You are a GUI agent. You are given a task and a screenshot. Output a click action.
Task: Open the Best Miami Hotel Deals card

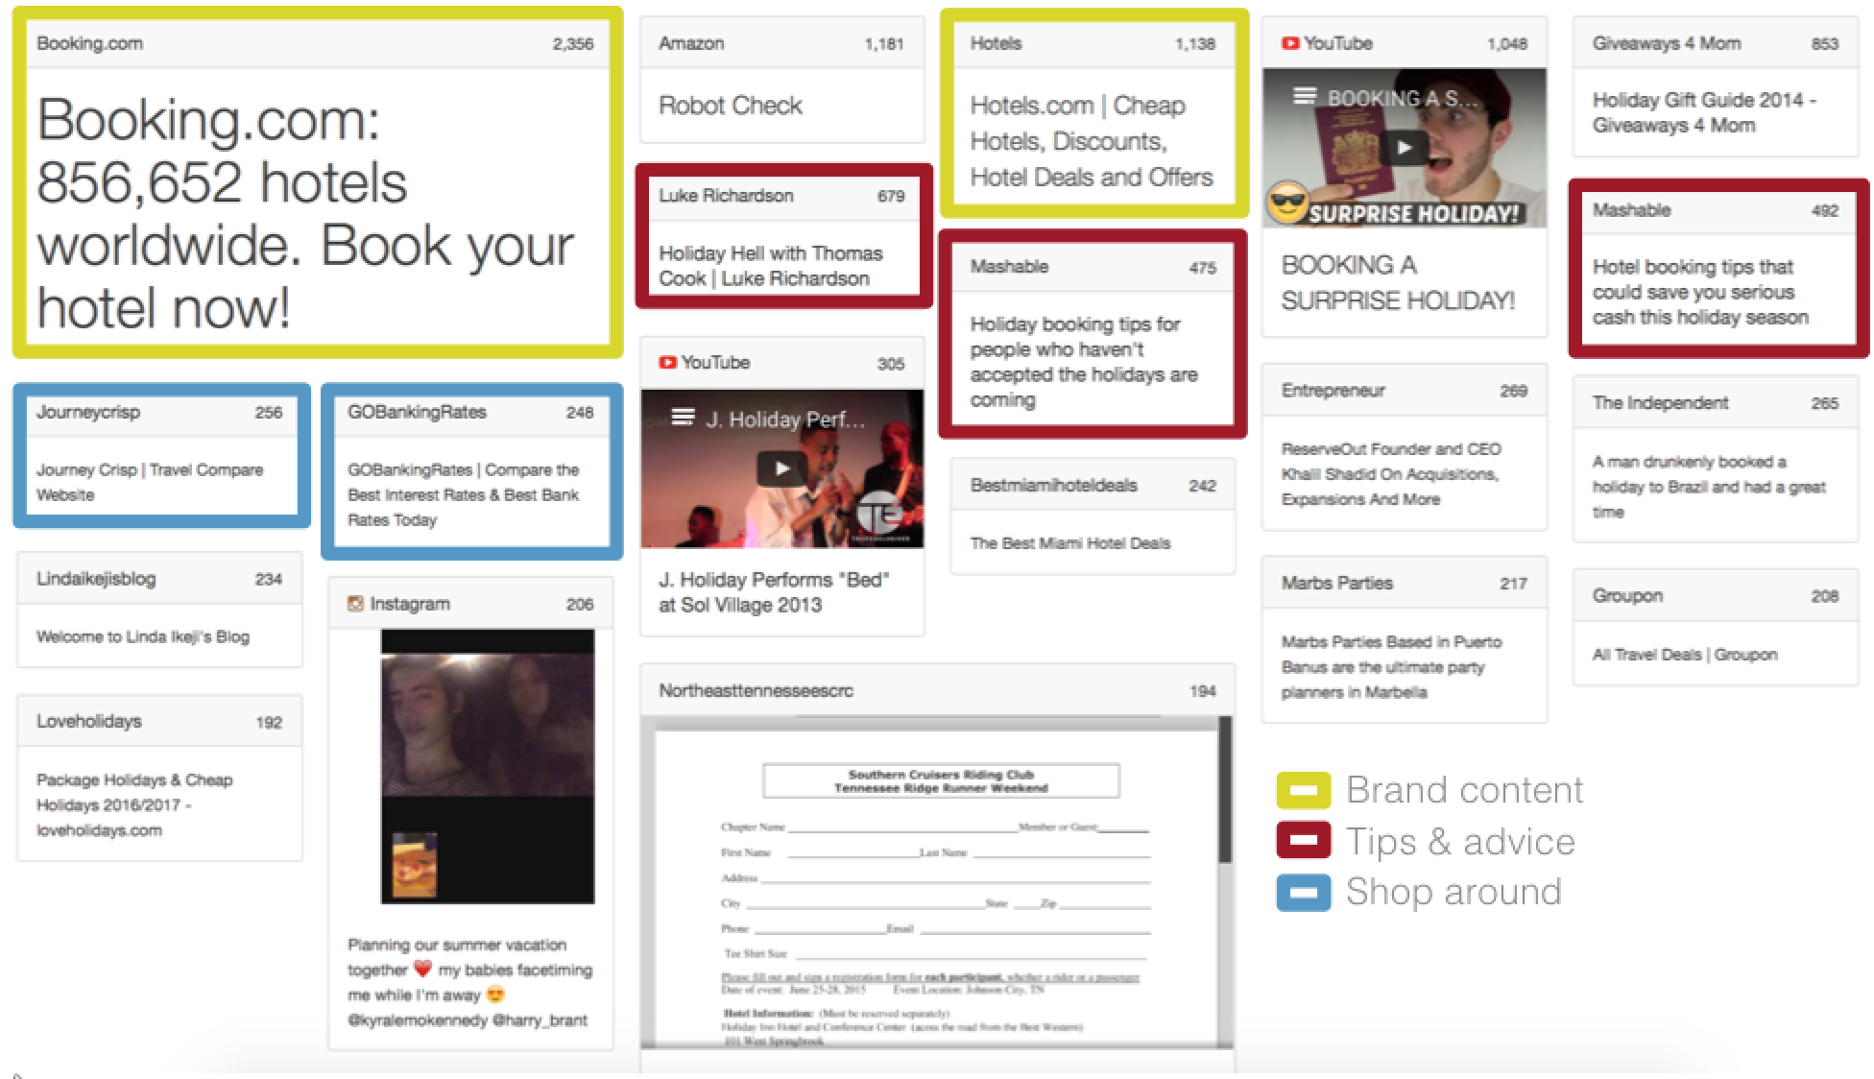[x=1069, y=543]
